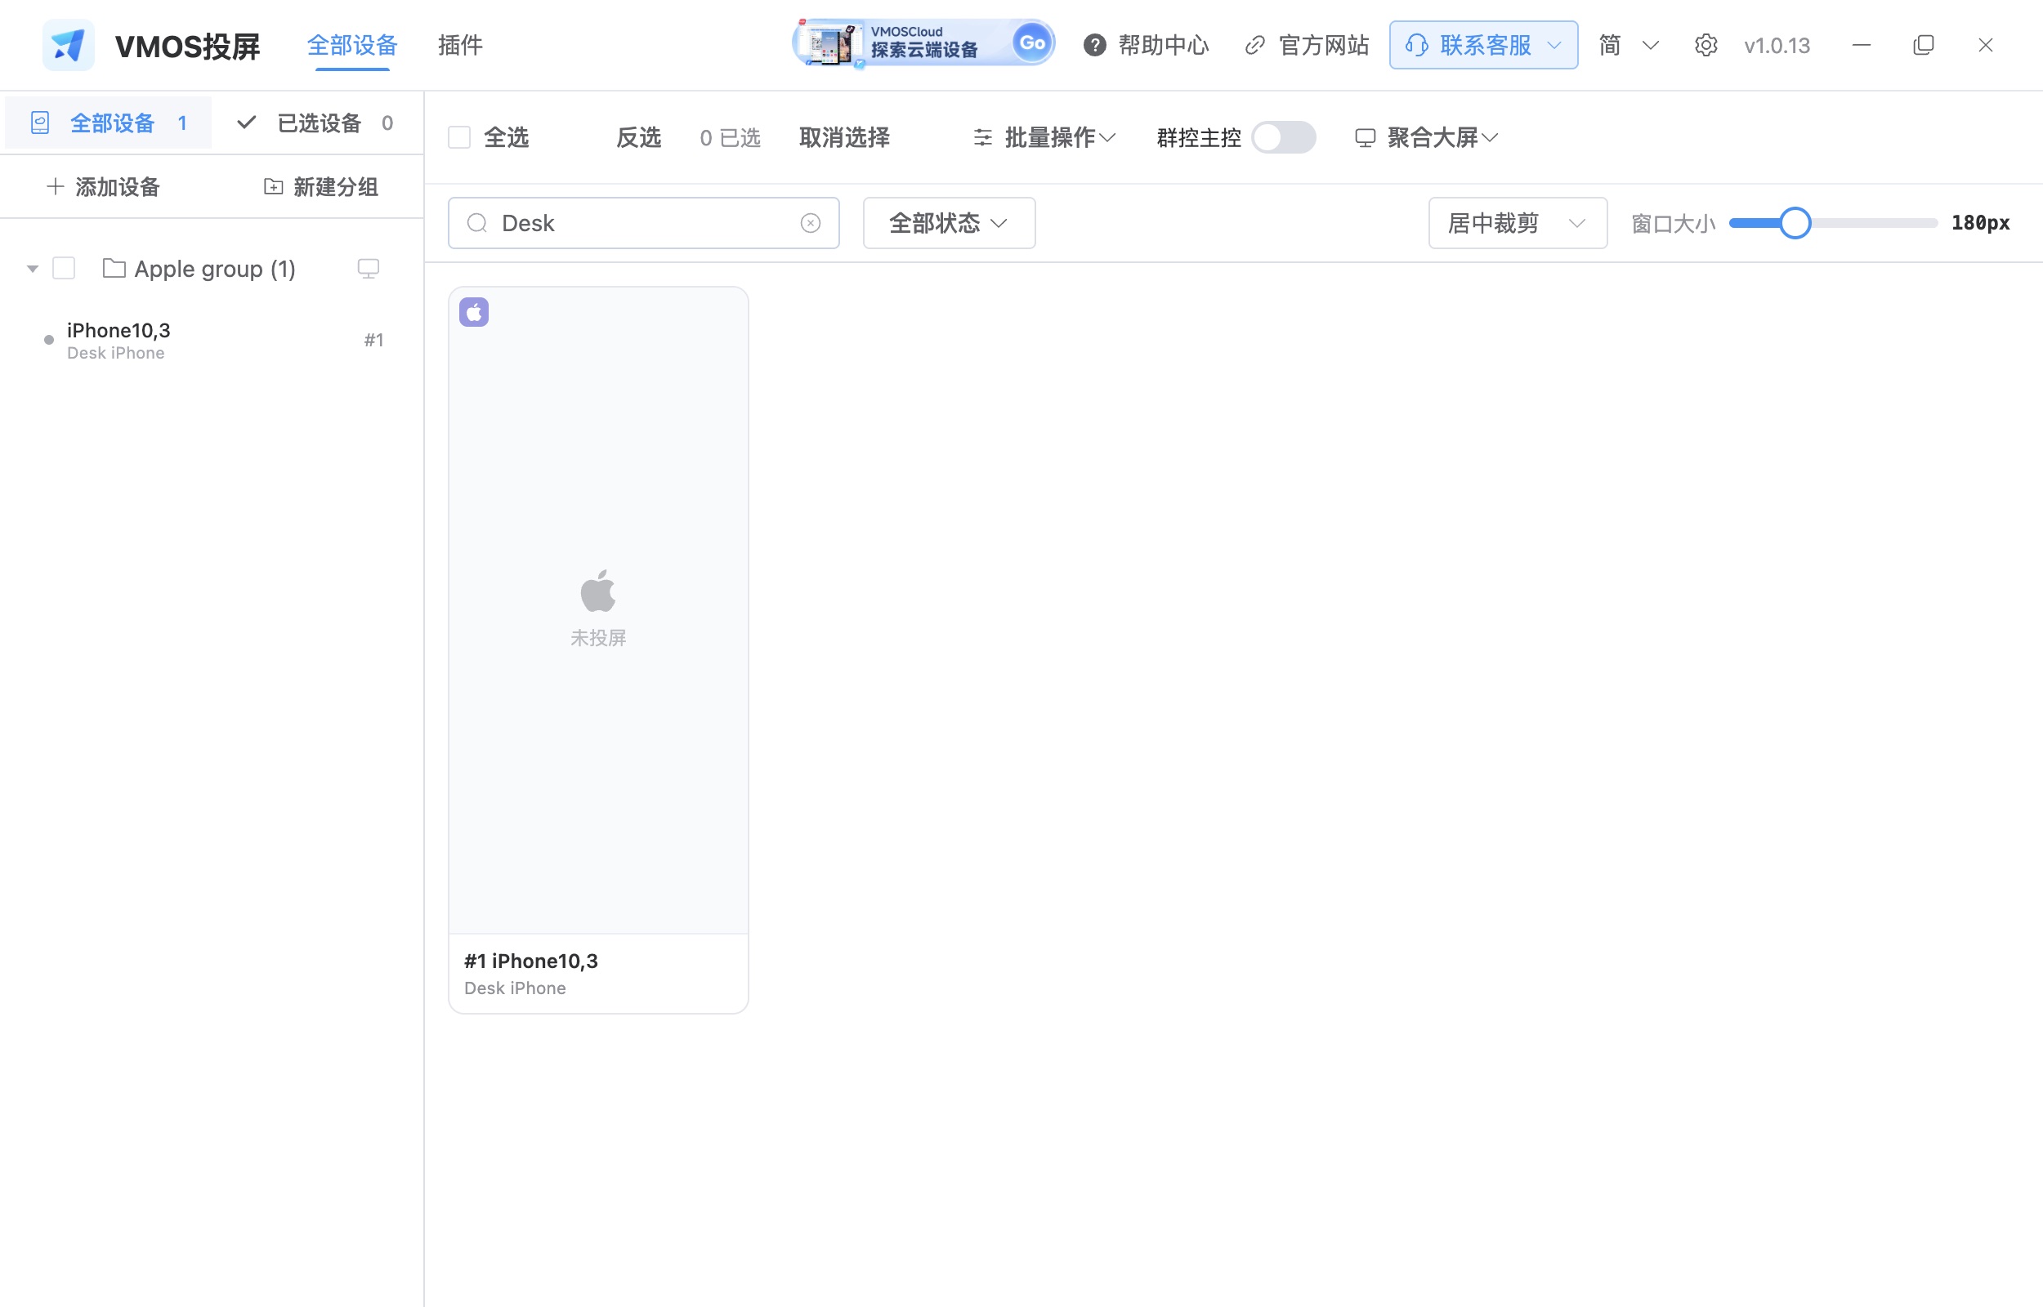The height and width of the screenshot is (1307, 2043).
Task: Click the purple Apple badge on device card
Action: pos(474,312)
